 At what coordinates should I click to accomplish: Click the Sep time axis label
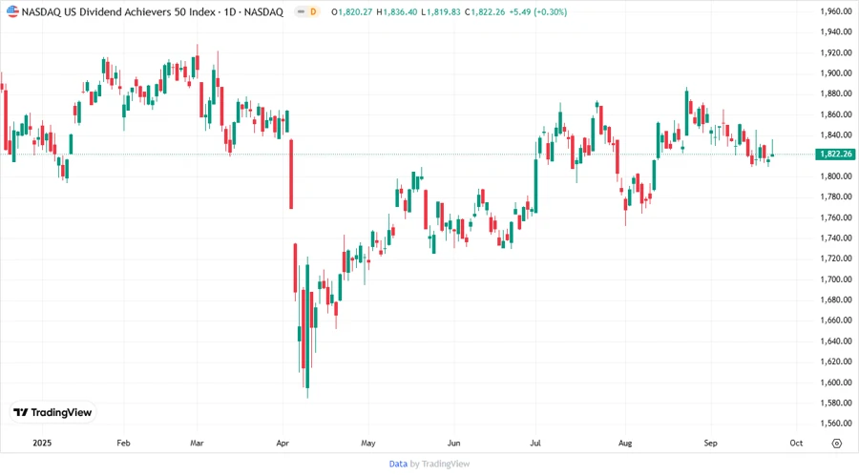(x=710, y=444)
